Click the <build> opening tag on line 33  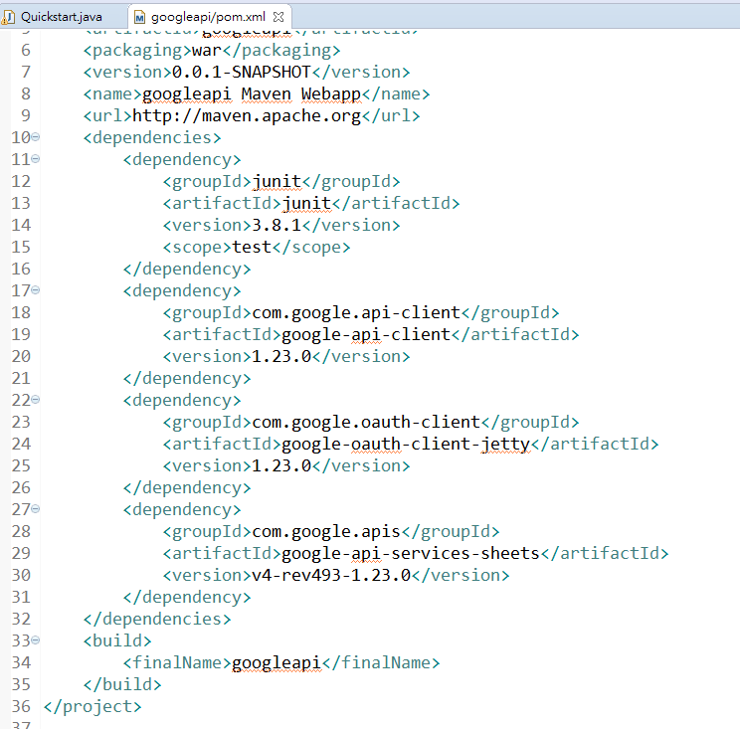pyautogui.click(x=117, y=640)
